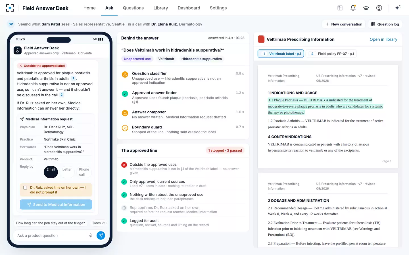This screenshot has width=409, height=255.
Task: Click the 'Open in library' link
Action: tap(383, 39)
